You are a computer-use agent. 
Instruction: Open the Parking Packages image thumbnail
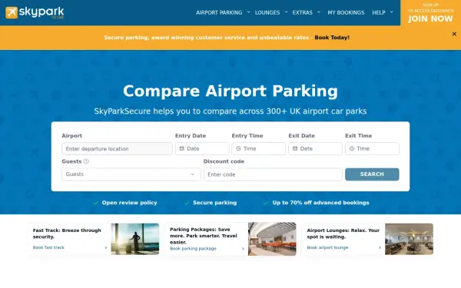tap(272, 239)
